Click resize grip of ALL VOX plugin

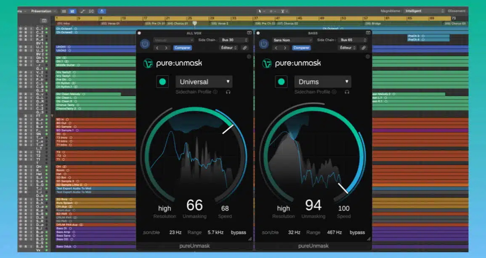(x=250, y=239)
